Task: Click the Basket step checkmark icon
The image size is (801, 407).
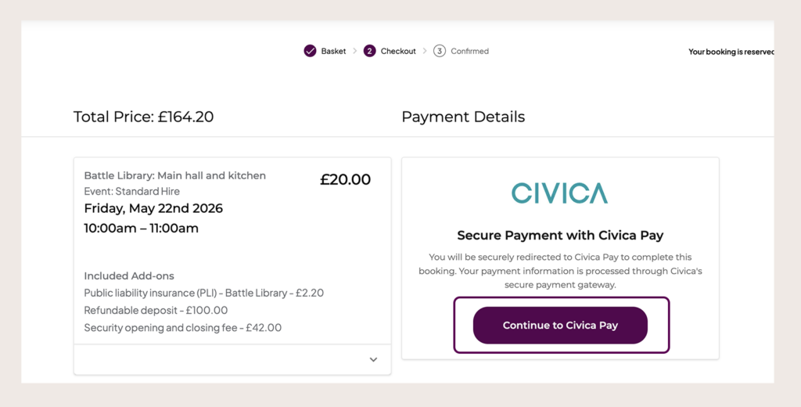Action: 310,51
